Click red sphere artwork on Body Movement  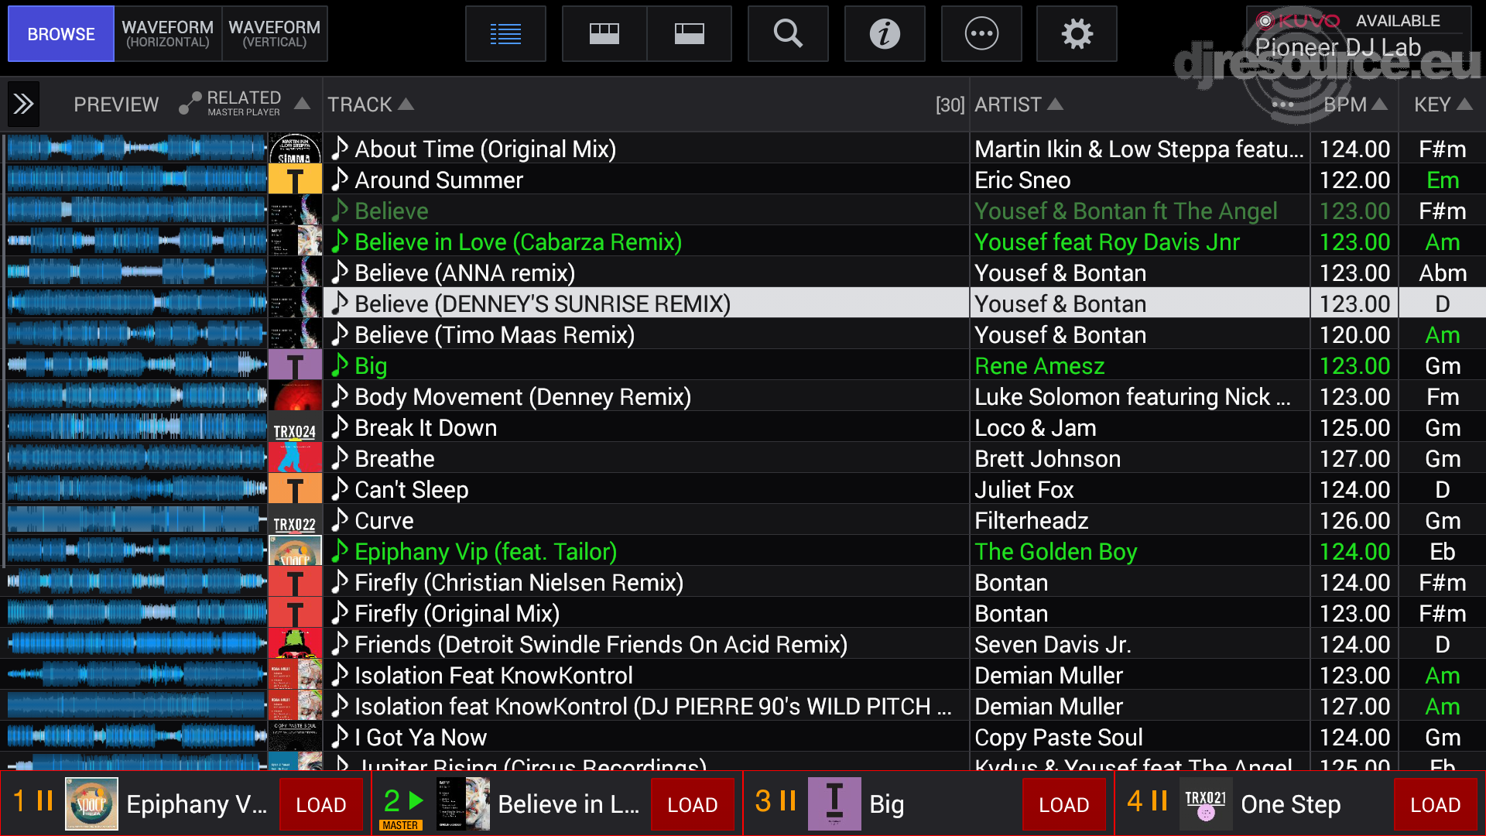(x=295, y=396)
